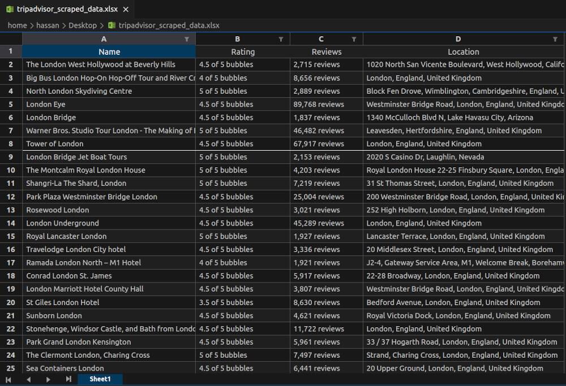566x386 pixels.
Task: Click the previous sheet arrow icon
Action: [x=29, y=379]
